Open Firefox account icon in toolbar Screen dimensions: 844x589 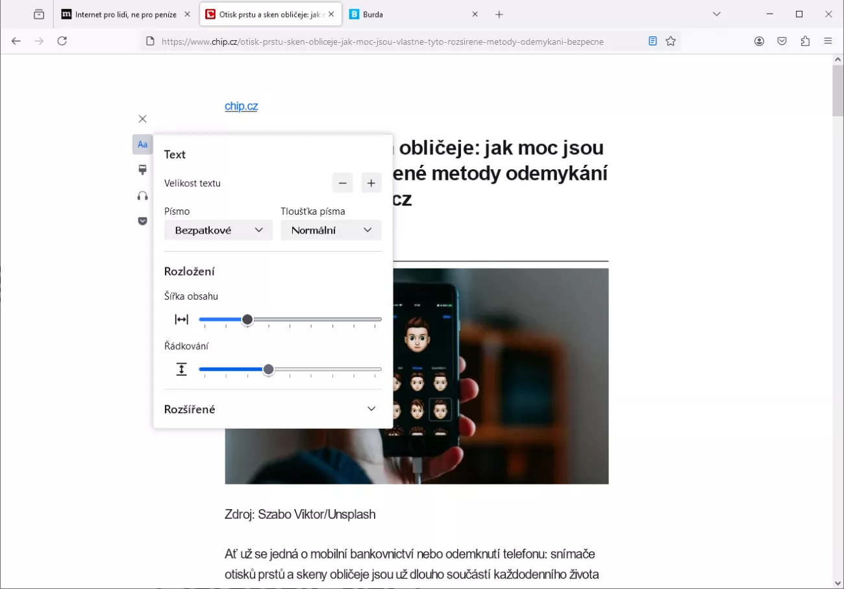(759, 41)
